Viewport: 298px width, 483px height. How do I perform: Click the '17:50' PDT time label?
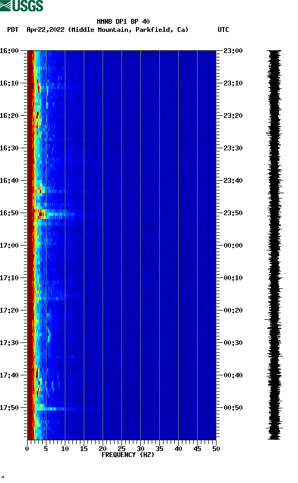[x=9, y=407]
